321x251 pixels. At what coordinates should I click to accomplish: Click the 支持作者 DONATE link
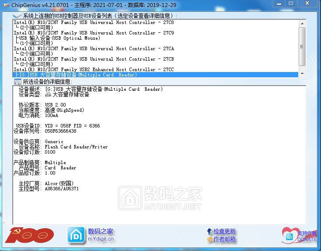pos(307,236)
